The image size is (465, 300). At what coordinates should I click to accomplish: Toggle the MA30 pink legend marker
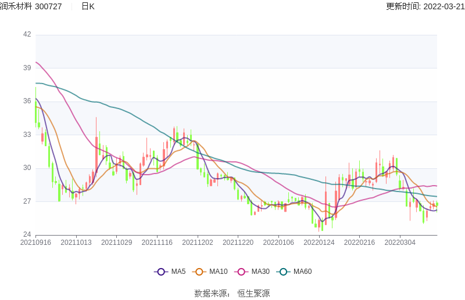tap(242, 272)
